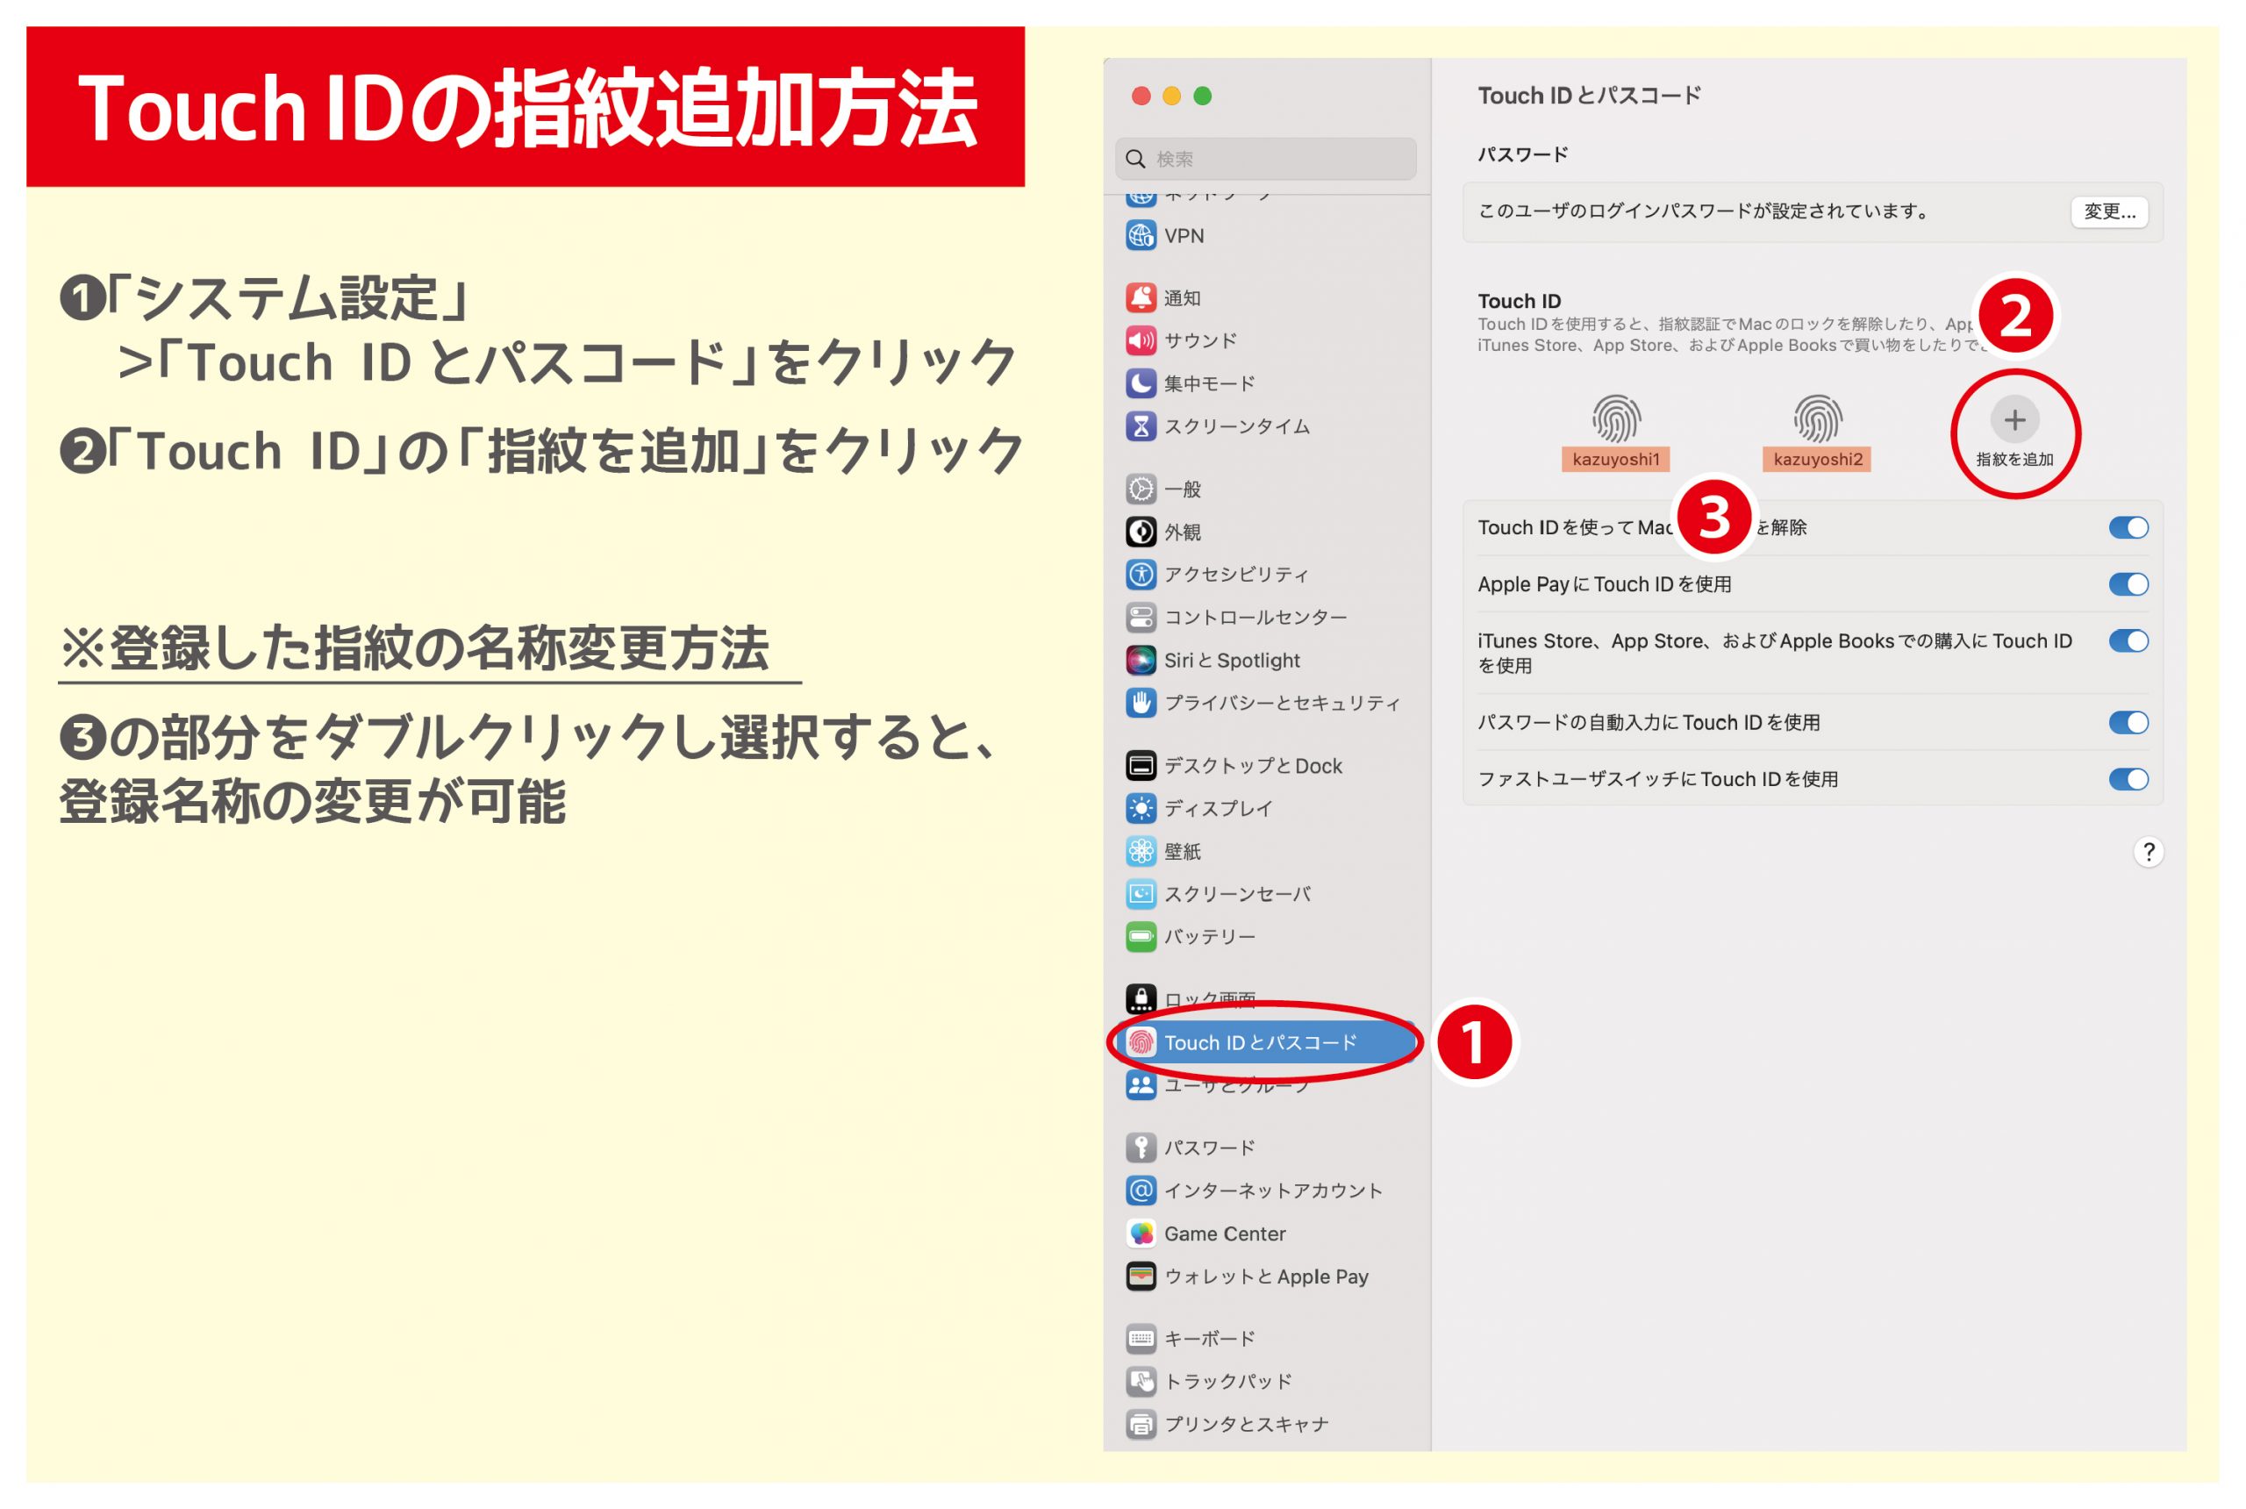Open the 外観 appearance icon
The image size is (2246, 1509).
pyautogui.click(x=1141, y=533)
